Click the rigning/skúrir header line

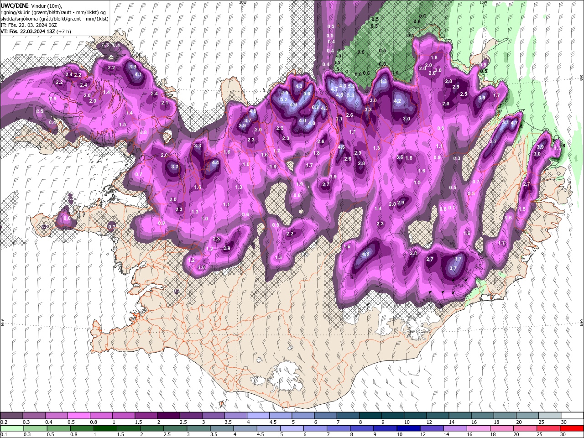tap(54, 12)
